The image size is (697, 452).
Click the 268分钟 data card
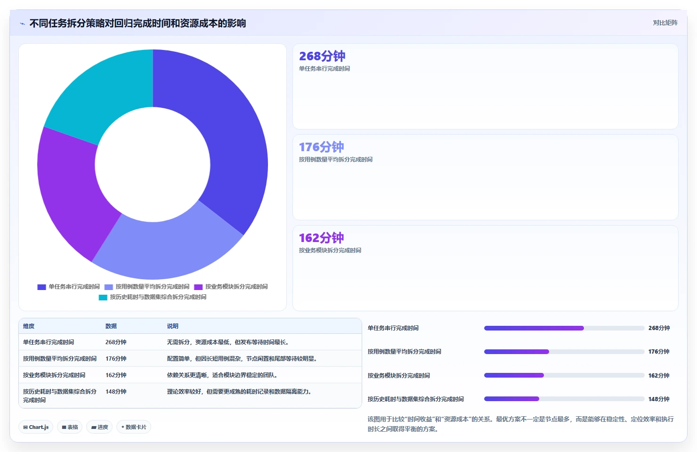click(486, 86)
